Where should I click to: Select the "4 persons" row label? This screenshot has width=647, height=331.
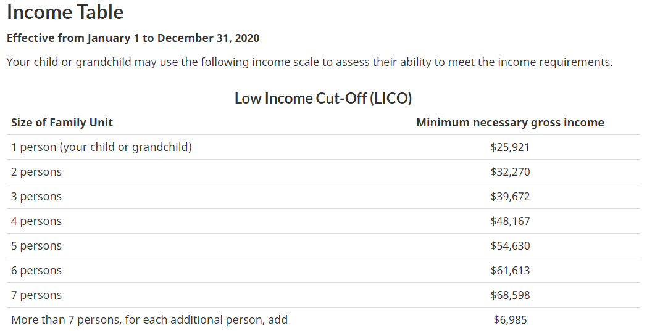[x=36, y=221]
